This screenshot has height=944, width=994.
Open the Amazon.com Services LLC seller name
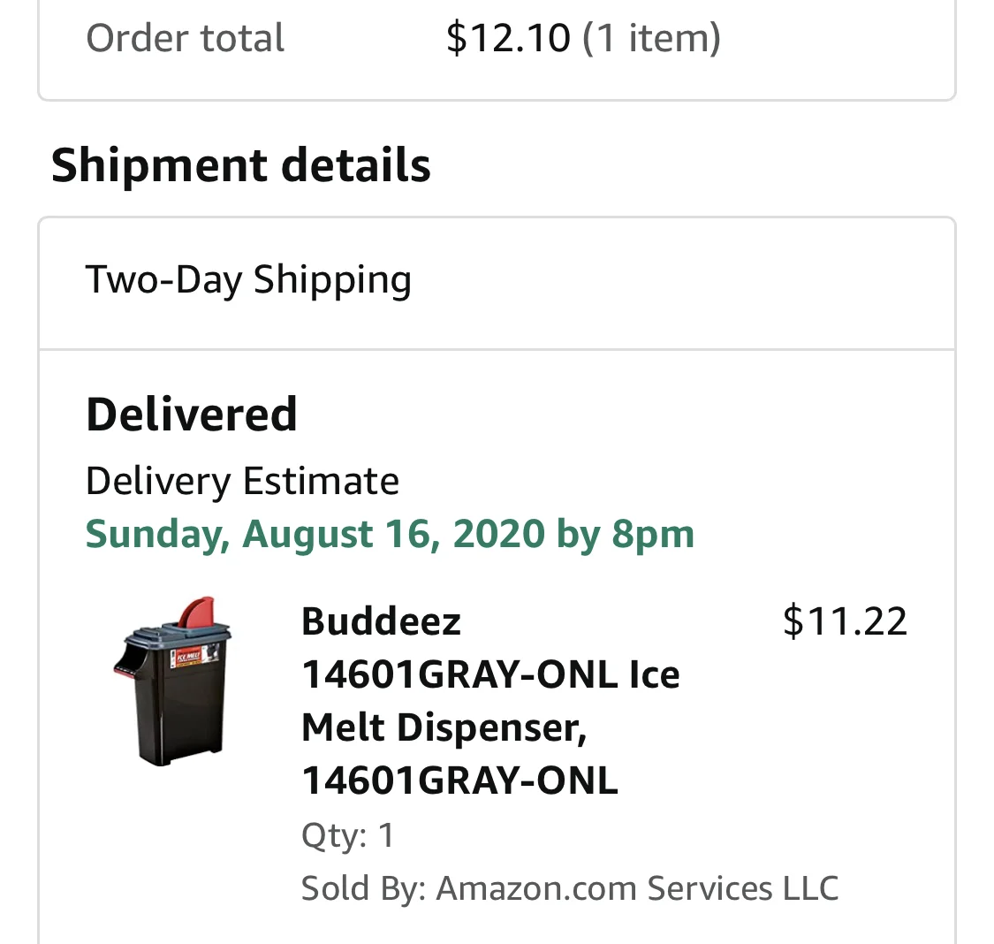637,887
